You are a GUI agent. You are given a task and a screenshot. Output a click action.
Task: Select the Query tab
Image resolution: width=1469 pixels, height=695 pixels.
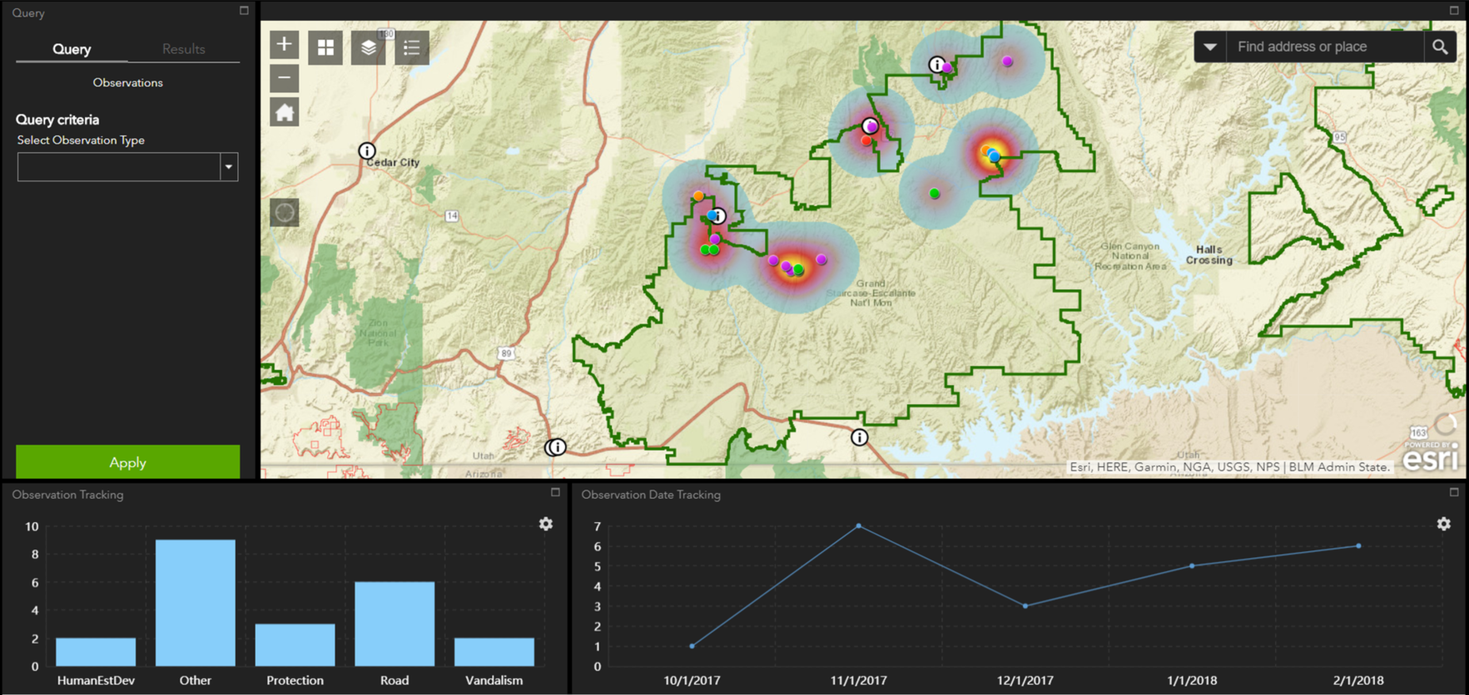click(x=72, y=49)
